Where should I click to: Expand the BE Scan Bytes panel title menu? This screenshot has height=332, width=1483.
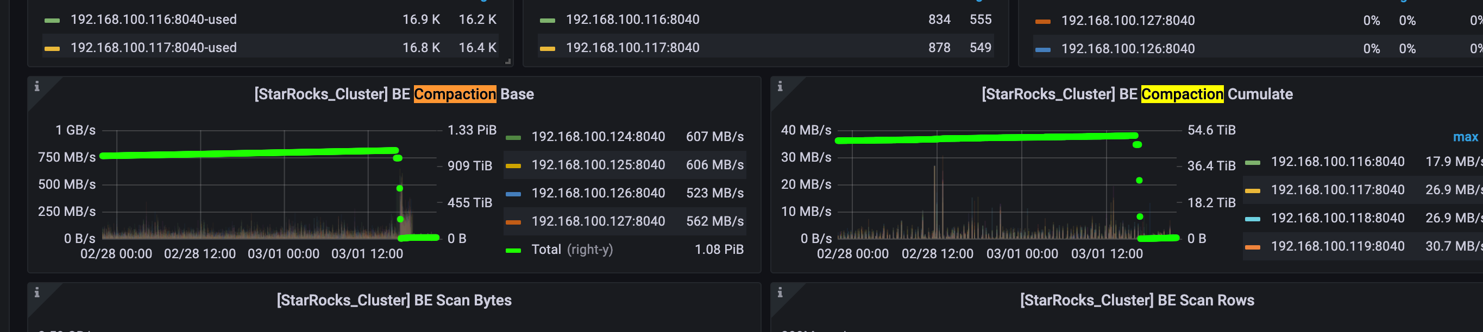(394, 301)
